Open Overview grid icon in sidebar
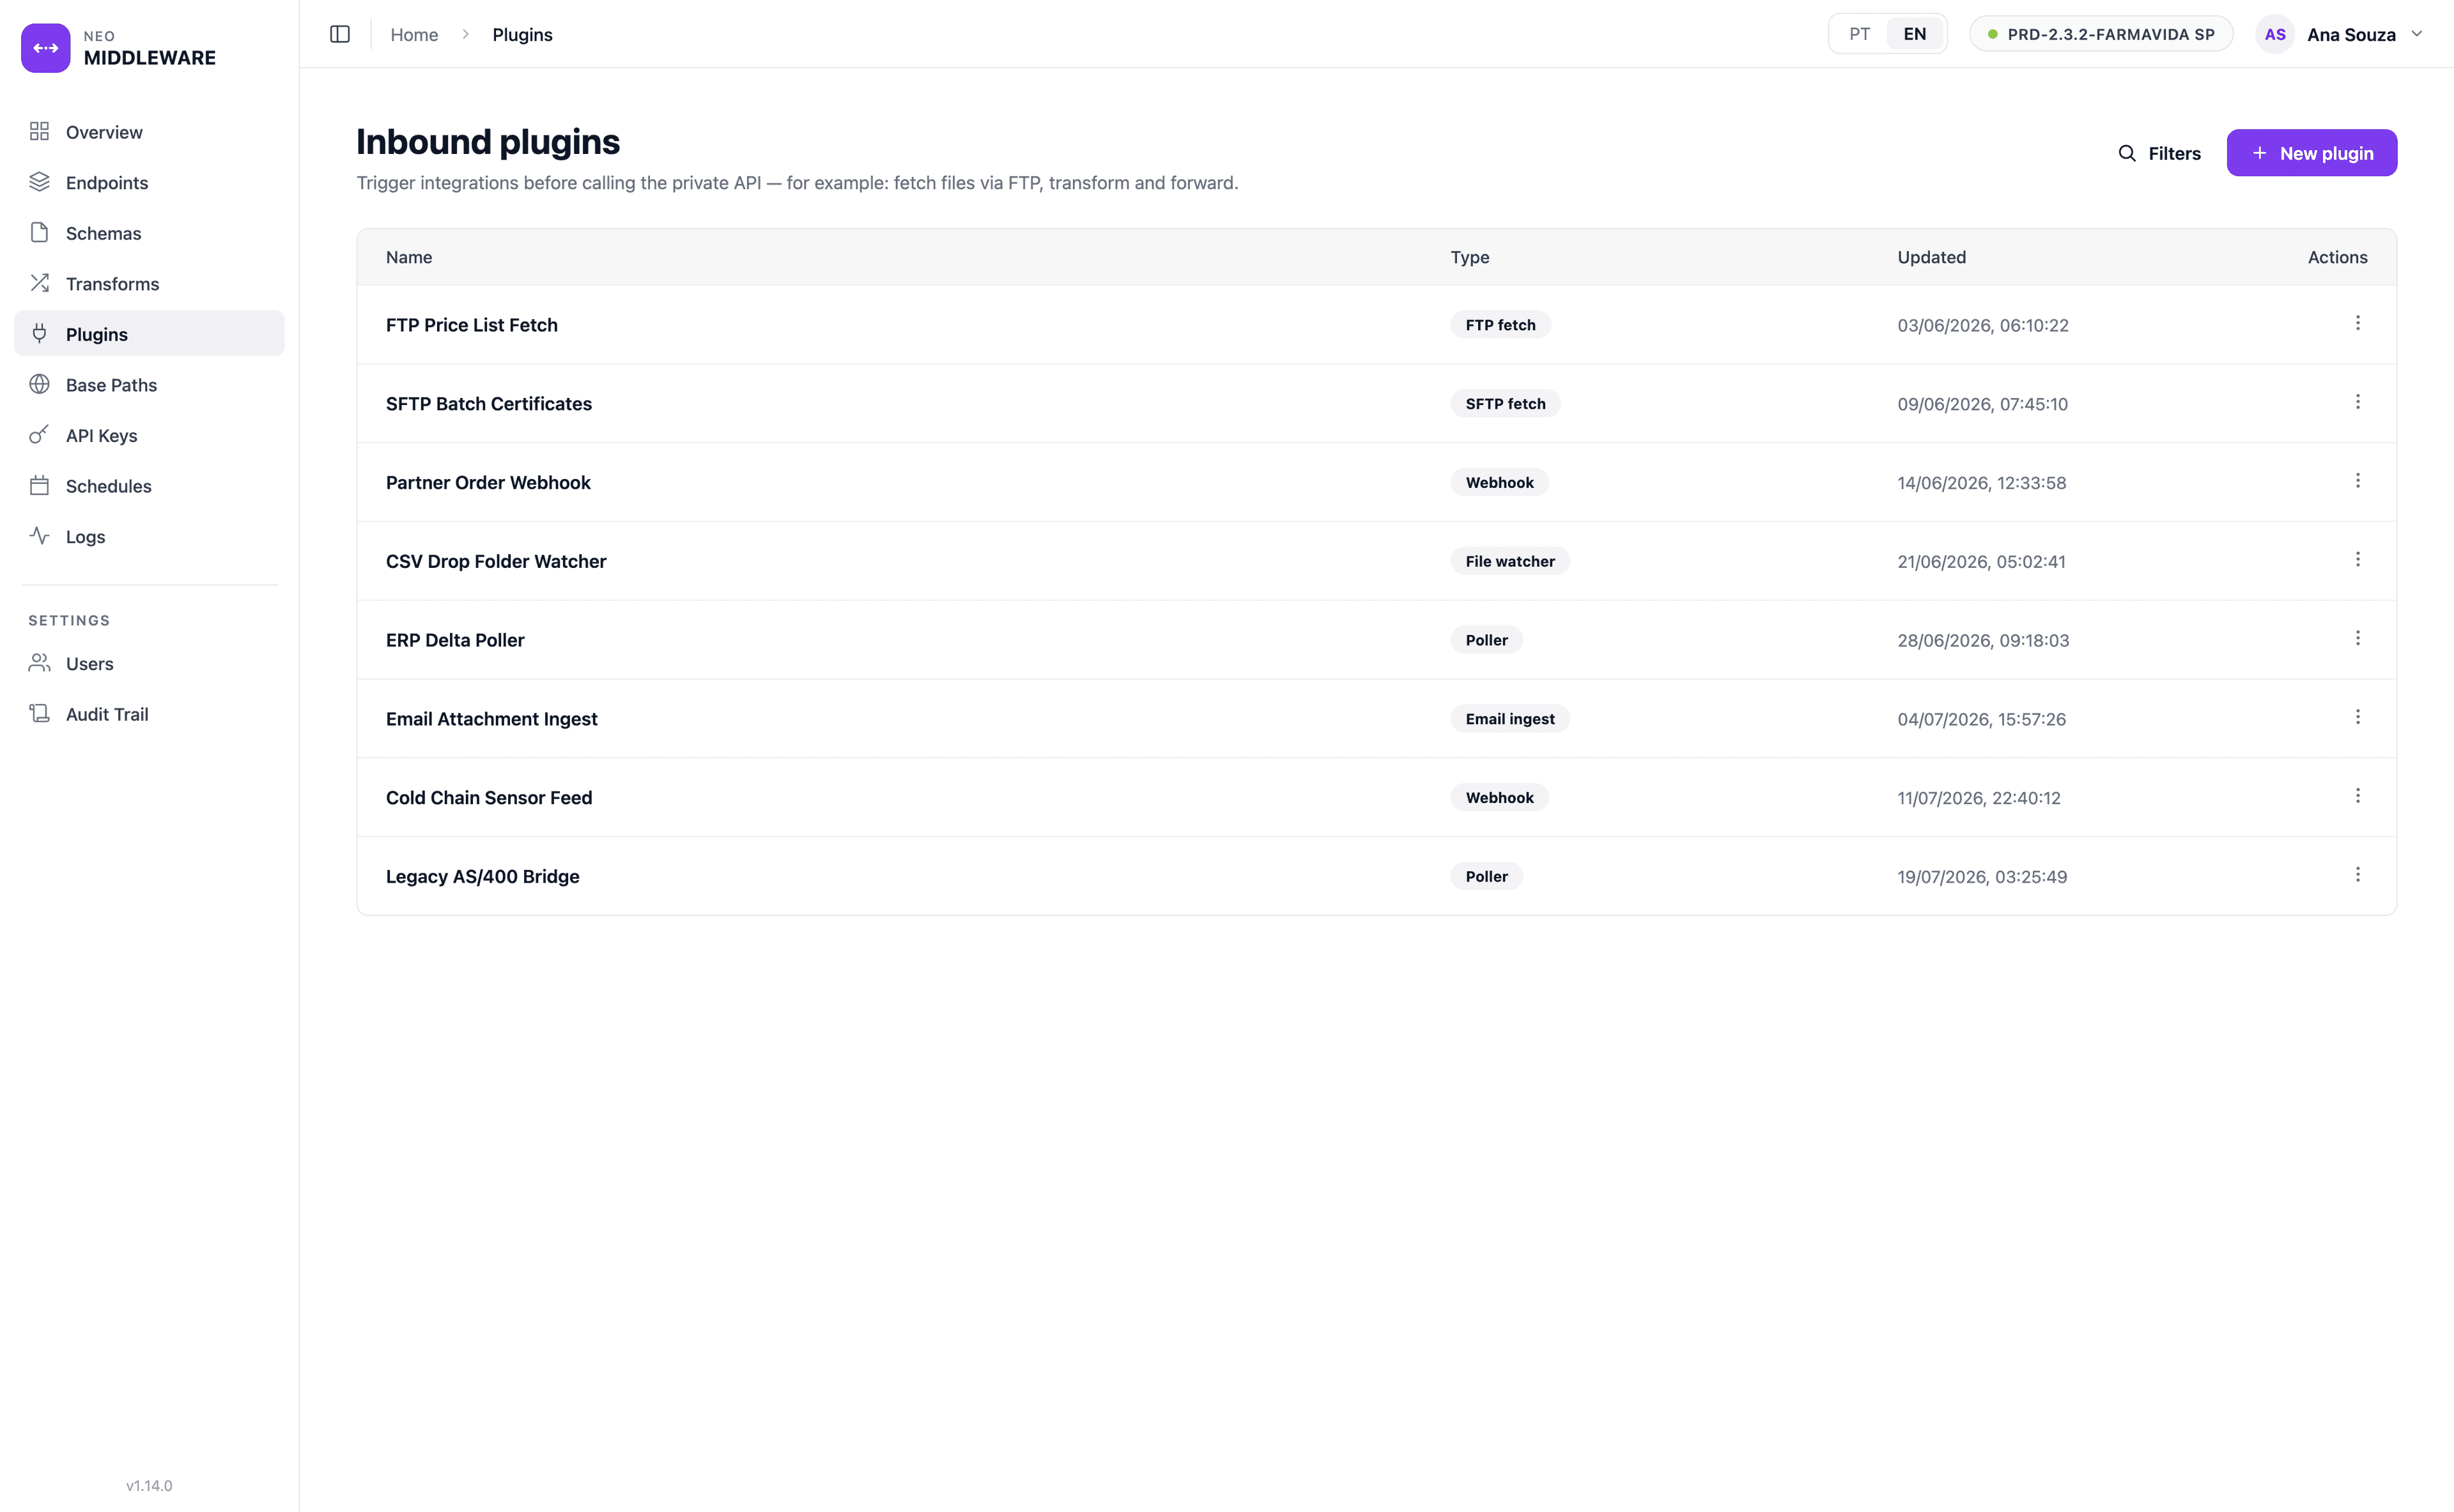 click(39, 132)
